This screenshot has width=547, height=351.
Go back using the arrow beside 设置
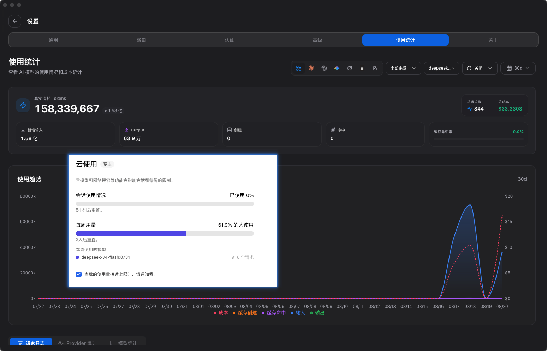point(15,21)
